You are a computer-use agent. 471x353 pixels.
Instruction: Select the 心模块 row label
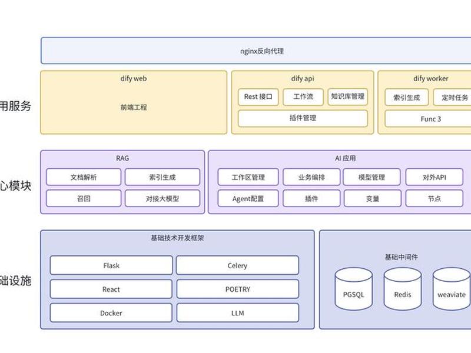15,186
